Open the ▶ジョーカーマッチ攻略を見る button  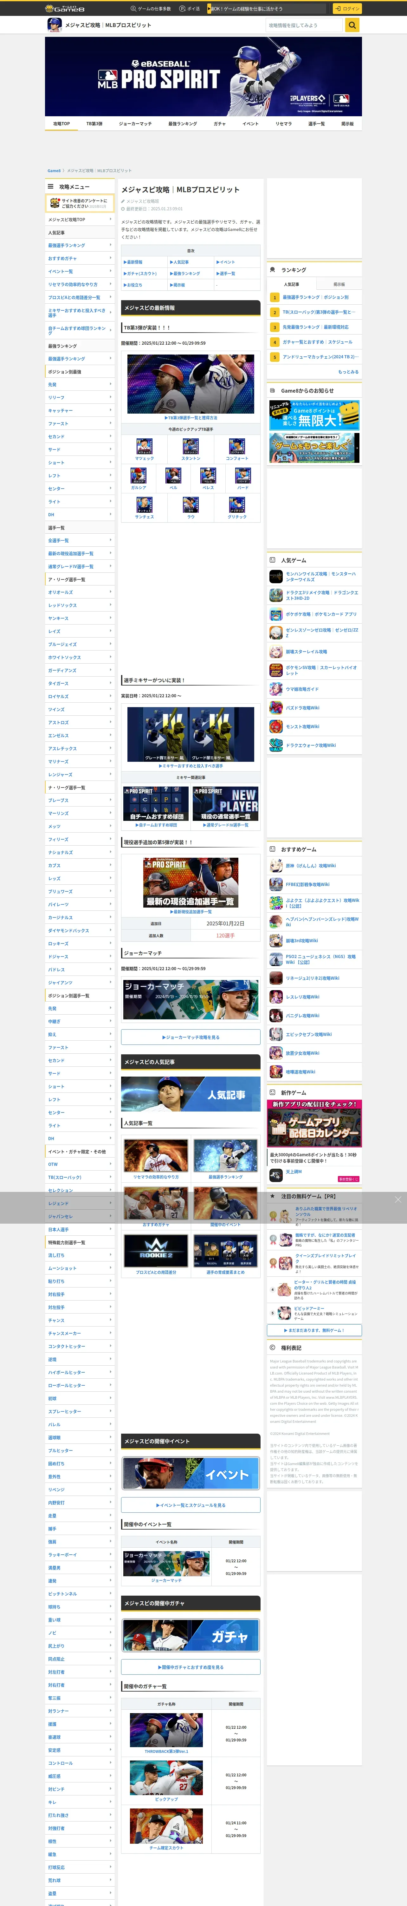tap(191, 1037)
